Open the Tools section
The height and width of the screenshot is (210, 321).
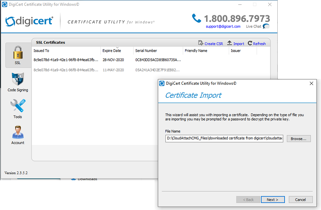pos(18,109)
